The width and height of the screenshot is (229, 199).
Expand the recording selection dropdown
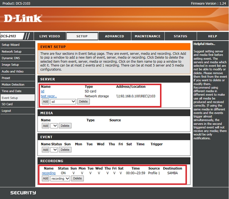tap(60, 179)
